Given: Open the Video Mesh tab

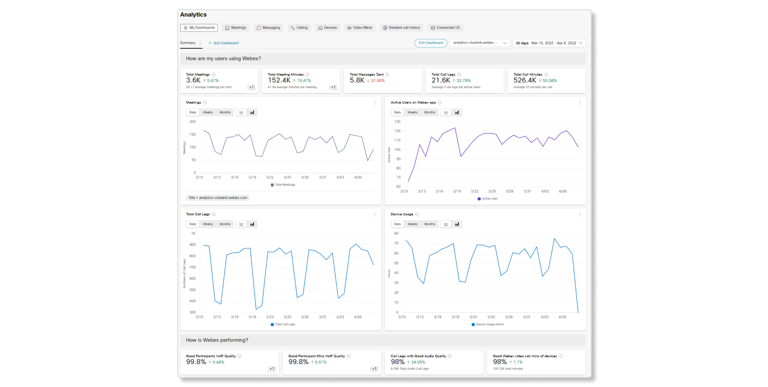Looking at the screenshot, I should pos(360,28).
